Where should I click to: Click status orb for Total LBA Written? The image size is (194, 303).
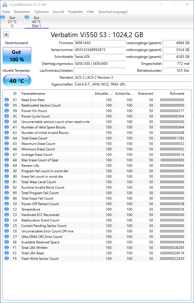click(x=7, y=247)
